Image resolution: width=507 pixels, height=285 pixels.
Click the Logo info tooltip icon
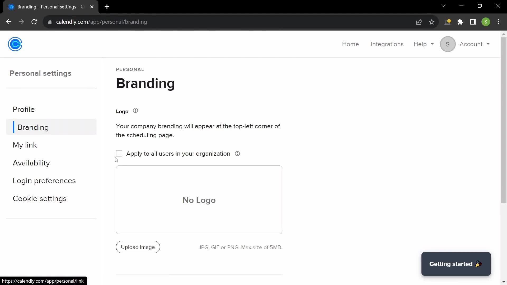pos(135,111)
